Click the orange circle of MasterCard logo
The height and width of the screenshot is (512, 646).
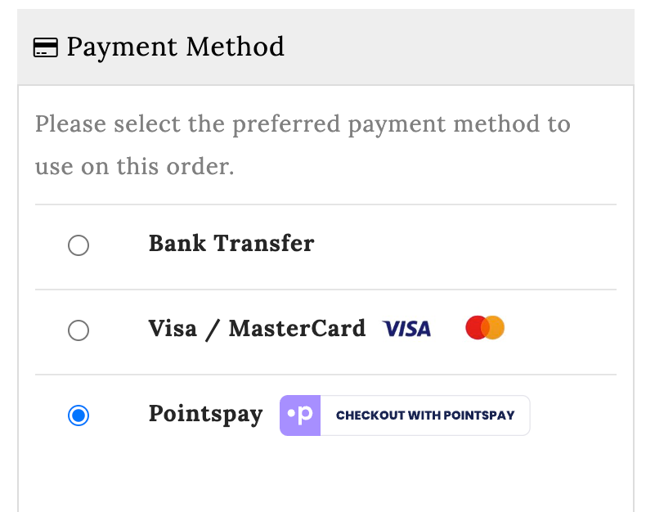click(x=495, y=328)
